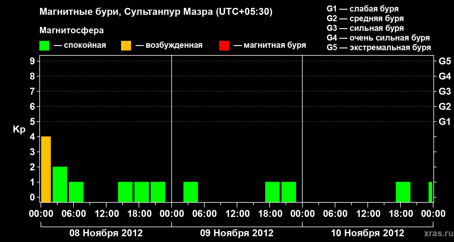454x242 pixels.
Task: Click the Kp axis label
Action: pyautogui.click(x=19, y=129)
